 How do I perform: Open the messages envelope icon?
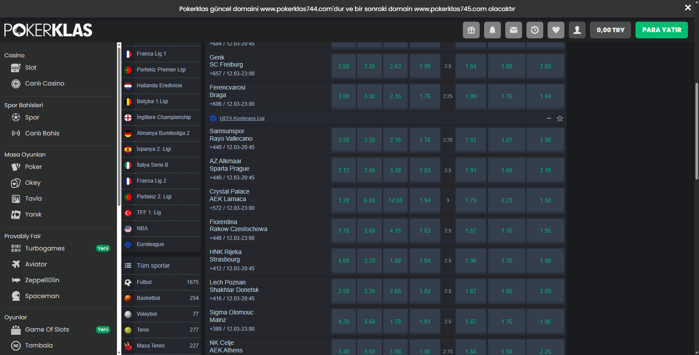point(514,30)
